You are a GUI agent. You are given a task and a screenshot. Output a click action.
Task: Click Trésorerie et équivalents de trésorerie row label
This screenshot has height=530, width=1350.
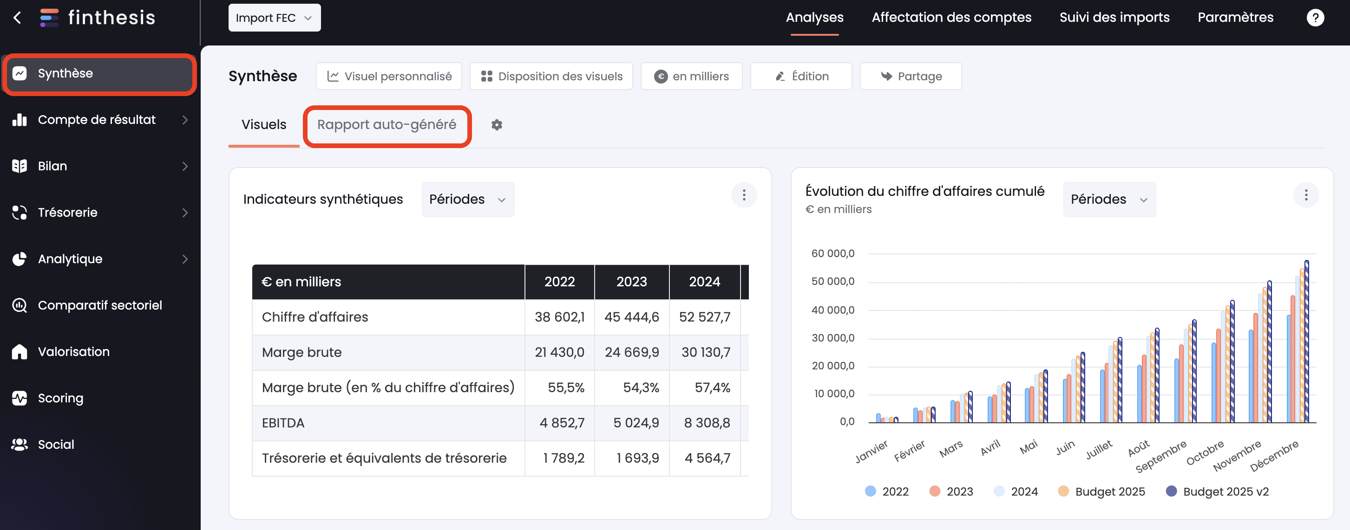pos(384,458)
